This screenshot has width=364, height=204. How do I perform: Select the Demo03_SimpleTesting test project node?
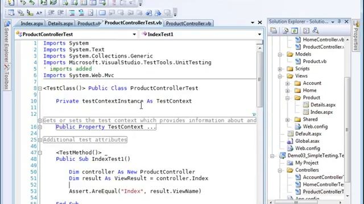[316, 155]
